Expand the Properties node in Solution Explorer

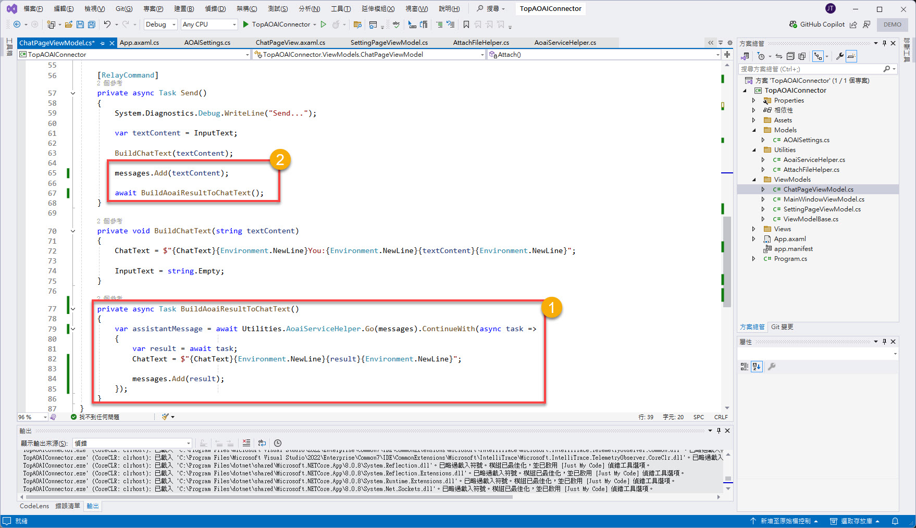(754, 100)
